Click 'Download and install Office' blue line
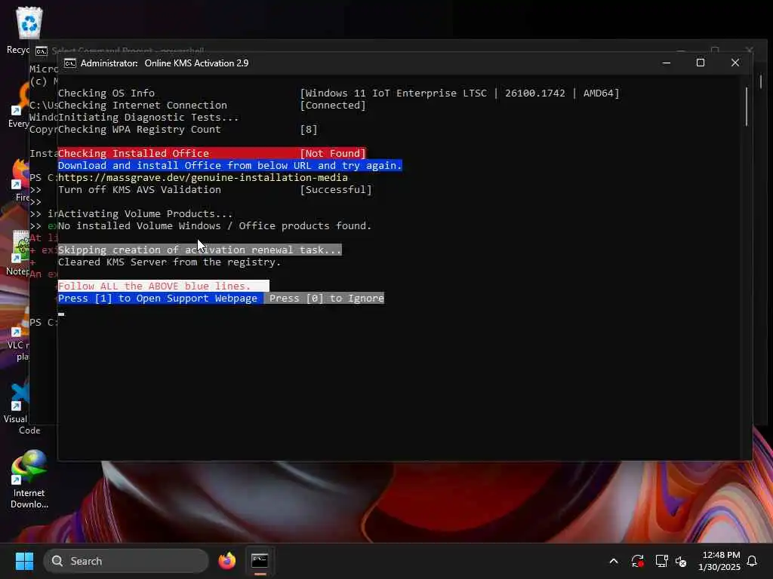This screenshot has height=579, width=773. pos(230,165)
